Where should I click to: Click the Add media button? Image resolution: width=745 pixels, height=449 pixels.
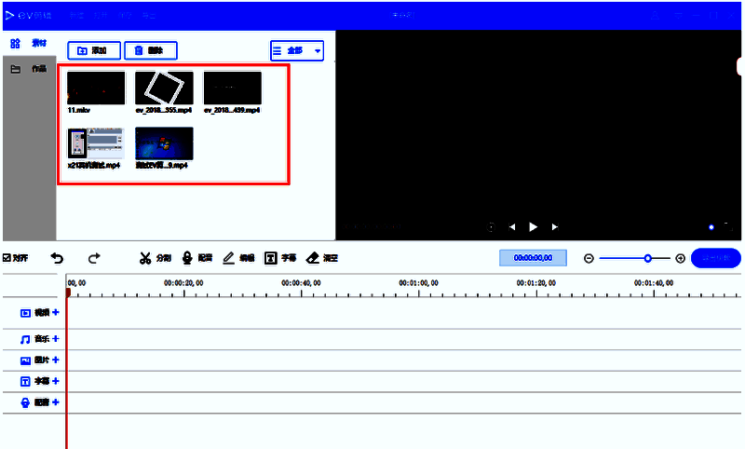coord(93,50)
